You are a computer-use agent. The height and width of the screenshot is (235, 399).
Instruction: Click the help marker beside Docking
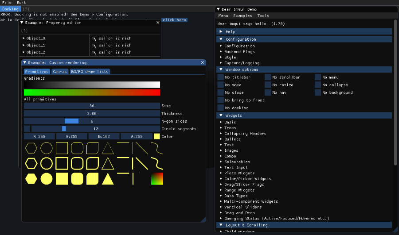point(26,9)
